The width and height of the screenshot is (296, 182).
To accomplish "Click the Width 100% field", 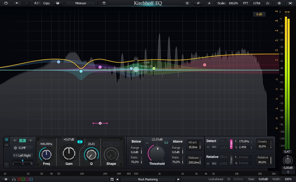I will (288, 179).
